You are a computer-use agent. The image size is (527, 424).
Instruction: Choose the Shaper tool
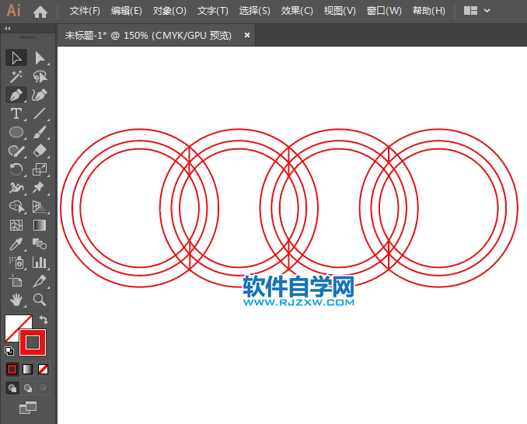pos(16,151)
